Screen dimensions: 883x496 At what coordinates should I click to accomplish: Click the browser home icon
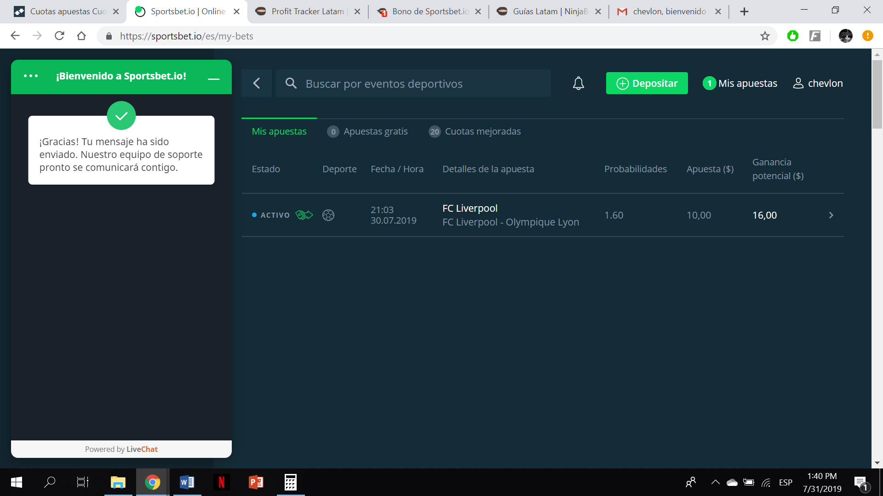pyautogui.click(x=81, y=36)
